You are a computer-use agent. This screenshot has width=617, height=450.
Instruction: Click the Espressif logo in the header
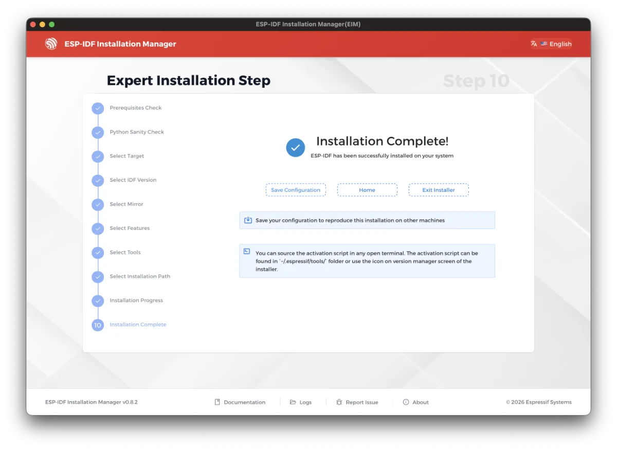coord(51,44)
